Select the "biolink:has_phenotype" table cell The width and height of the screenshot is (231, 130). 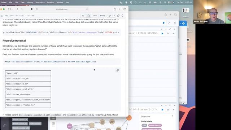[x=28, y=95]
